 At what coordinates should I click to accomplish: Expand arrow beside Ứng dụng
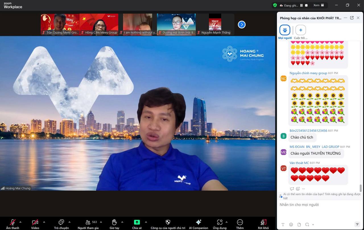(226, 222)
